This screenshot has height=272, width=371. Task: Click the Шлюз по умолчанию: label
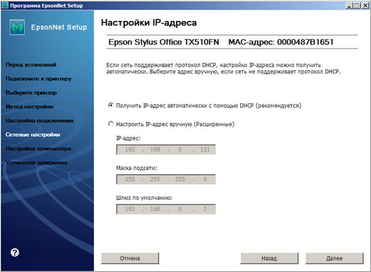pos(144,198)
